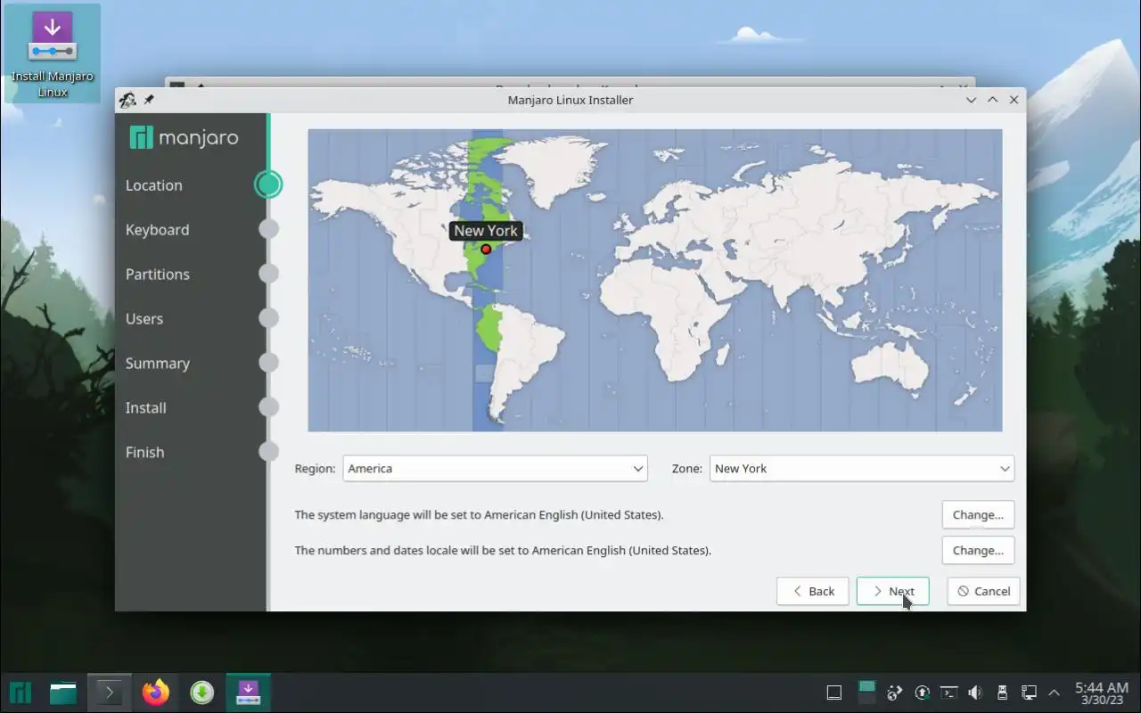Screen dimensions: 1141x713
Task: Select the Summary step in sidebar
Action: point(158,364)
